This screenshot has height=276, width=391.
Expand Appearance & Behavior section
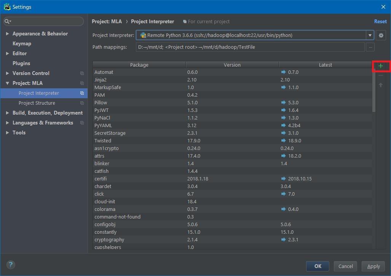(x=7, y=34)
